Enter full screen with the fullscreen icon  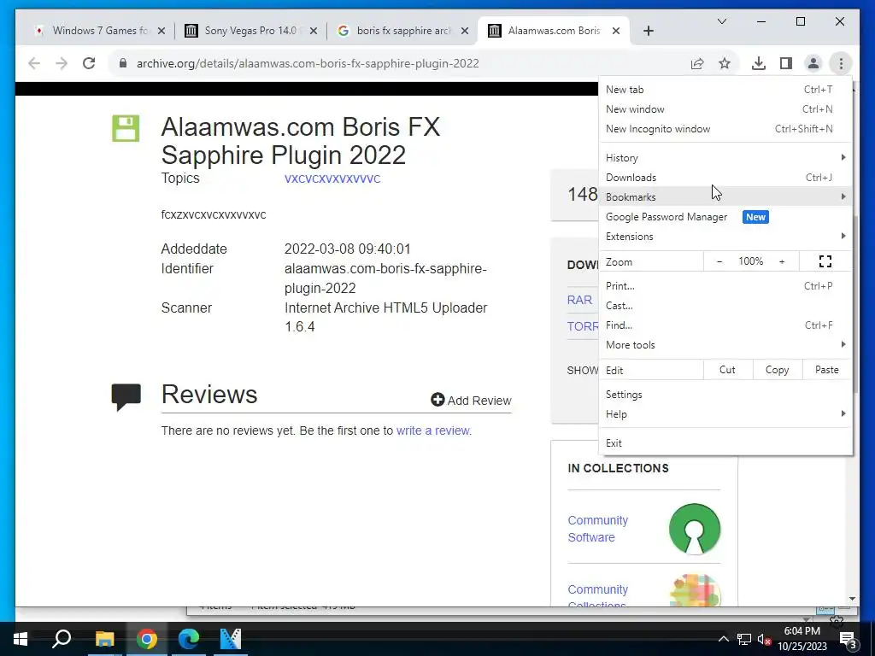[x=825, y=261]
